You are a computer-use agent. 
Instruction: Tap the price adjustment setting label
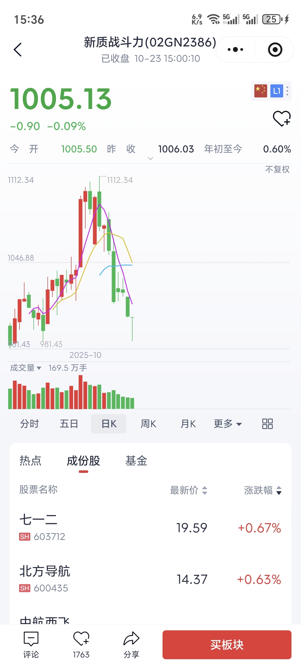click(277, 169)
